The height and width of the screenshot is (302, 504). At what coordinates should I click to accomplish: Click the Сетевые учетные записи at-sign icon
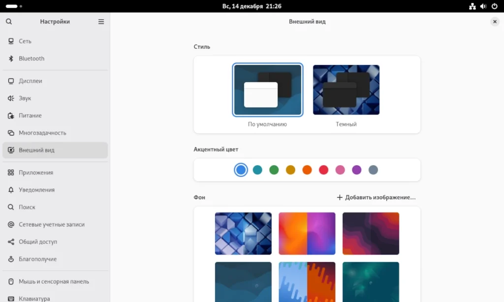[x=11, y=225]
